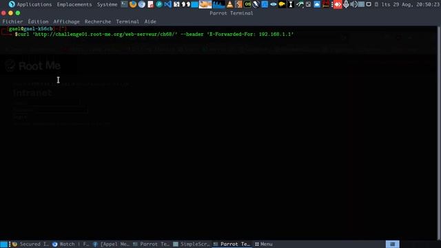Select the active Parrot Te… taskbar entry
This screenshot has height=248, width=441.
click(x=232, y=244)
